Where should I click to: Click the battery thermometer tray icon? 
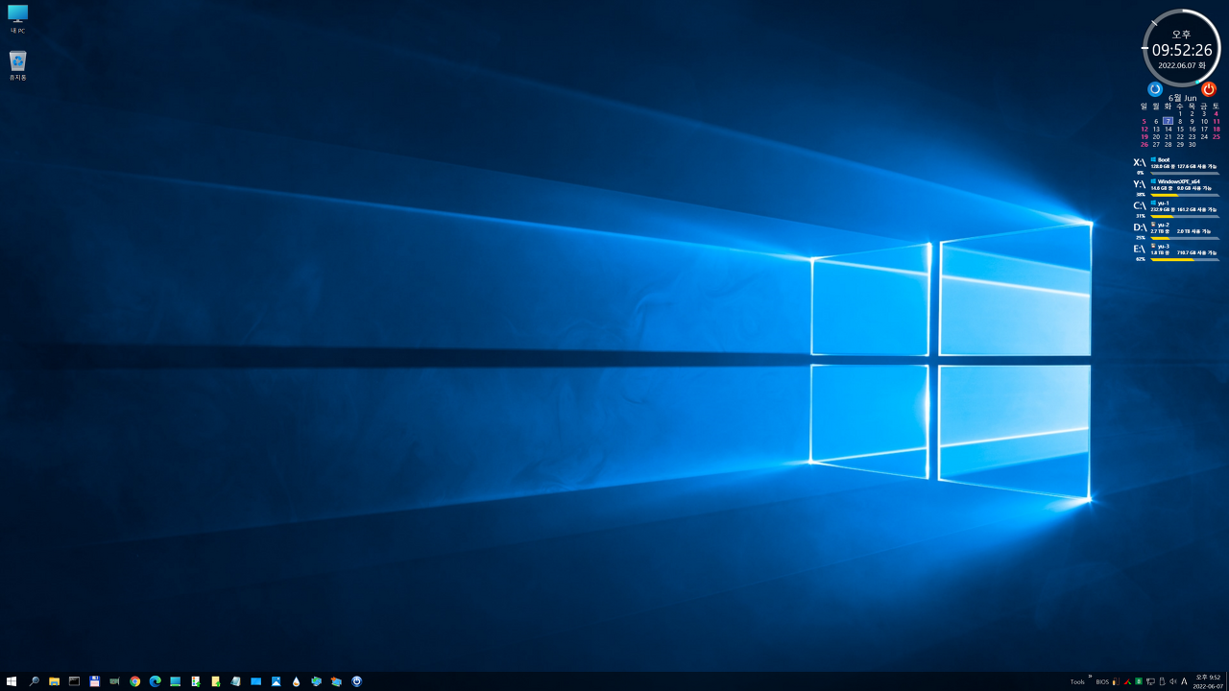1116,681
